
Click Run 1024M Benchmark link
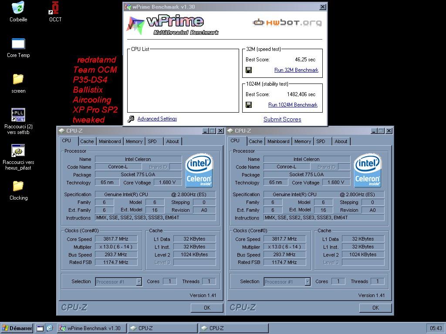293,105
